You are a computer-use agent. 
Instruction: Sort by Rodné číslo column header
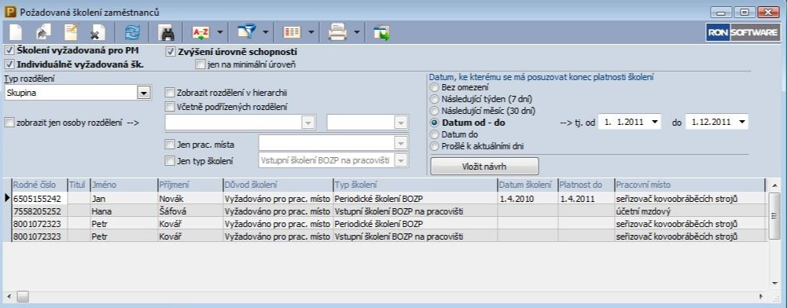click(x=39, y=185)
